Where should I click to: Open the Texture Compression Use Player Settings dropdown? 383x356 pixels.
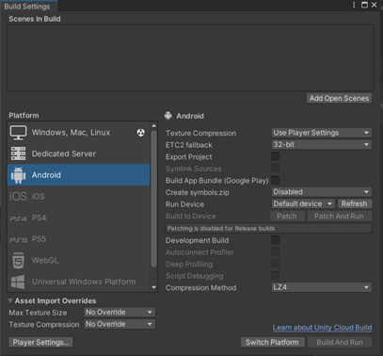pos(322,133)
